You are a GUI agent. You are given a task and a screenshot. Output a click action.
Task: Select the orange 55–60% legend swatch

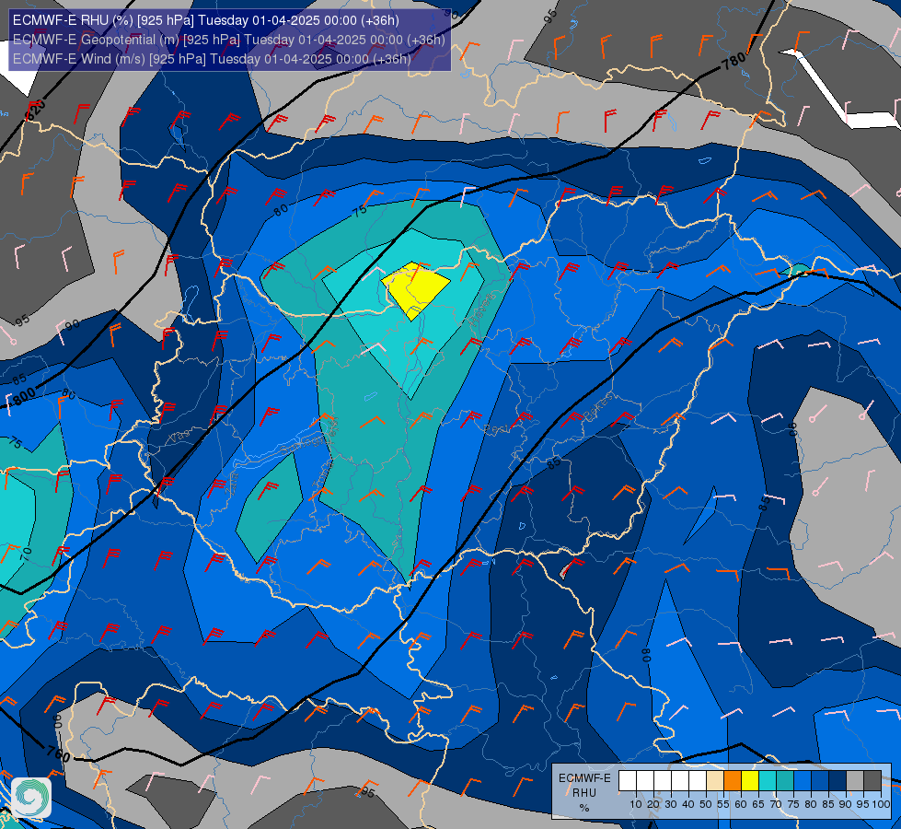pyautogui.click(x=733, y=781)
